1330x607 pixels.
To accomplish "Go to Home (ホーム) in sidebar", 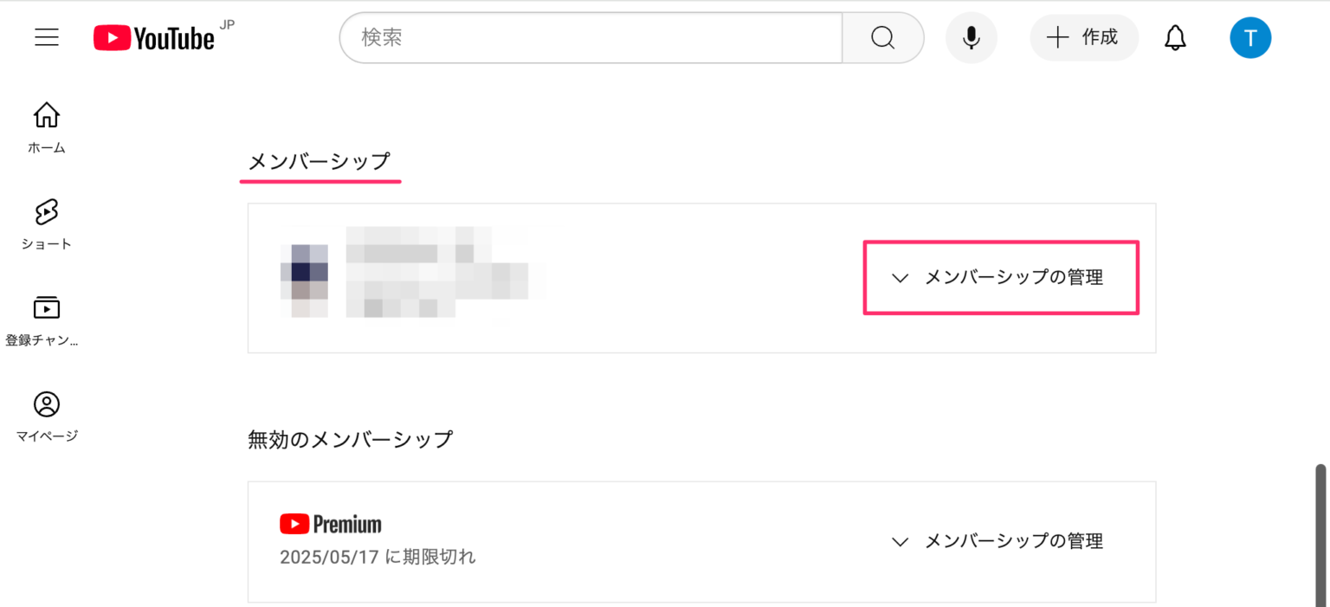I will click(x=47, y=126).
